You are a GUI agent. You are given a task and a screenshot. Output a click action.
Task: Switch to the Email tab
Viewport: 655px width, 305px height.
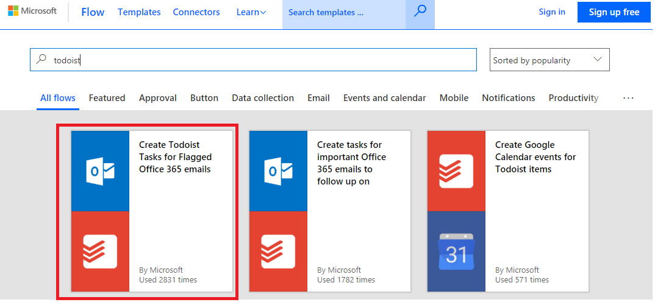click(x=319, y=98)
